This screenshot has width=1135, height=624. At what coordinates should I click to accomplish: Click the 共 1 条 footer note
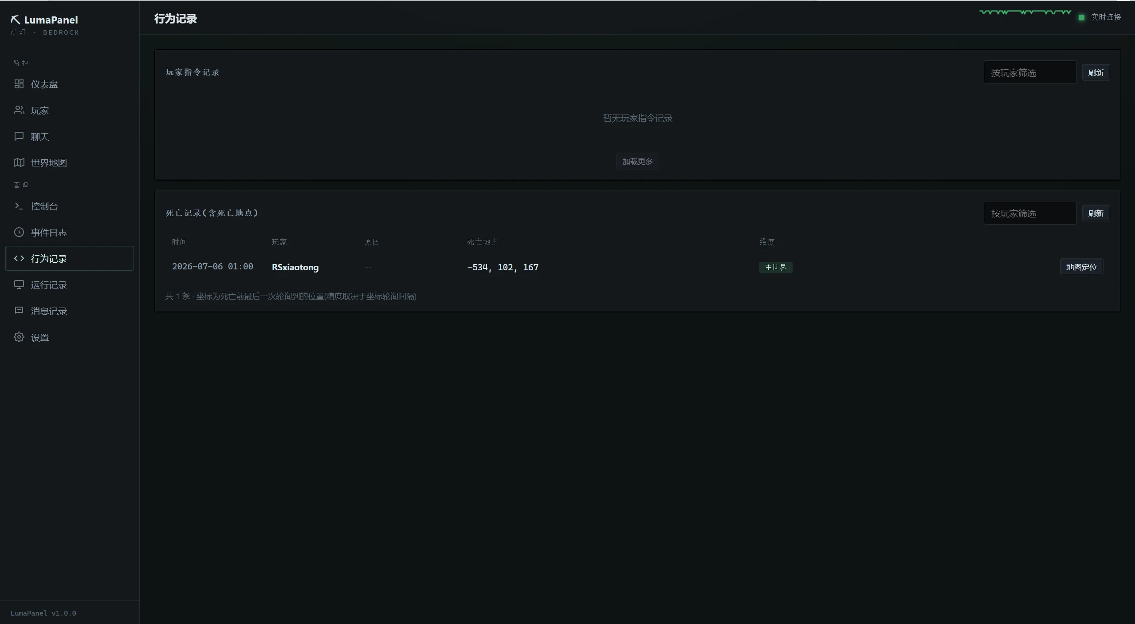coord(291,296)
